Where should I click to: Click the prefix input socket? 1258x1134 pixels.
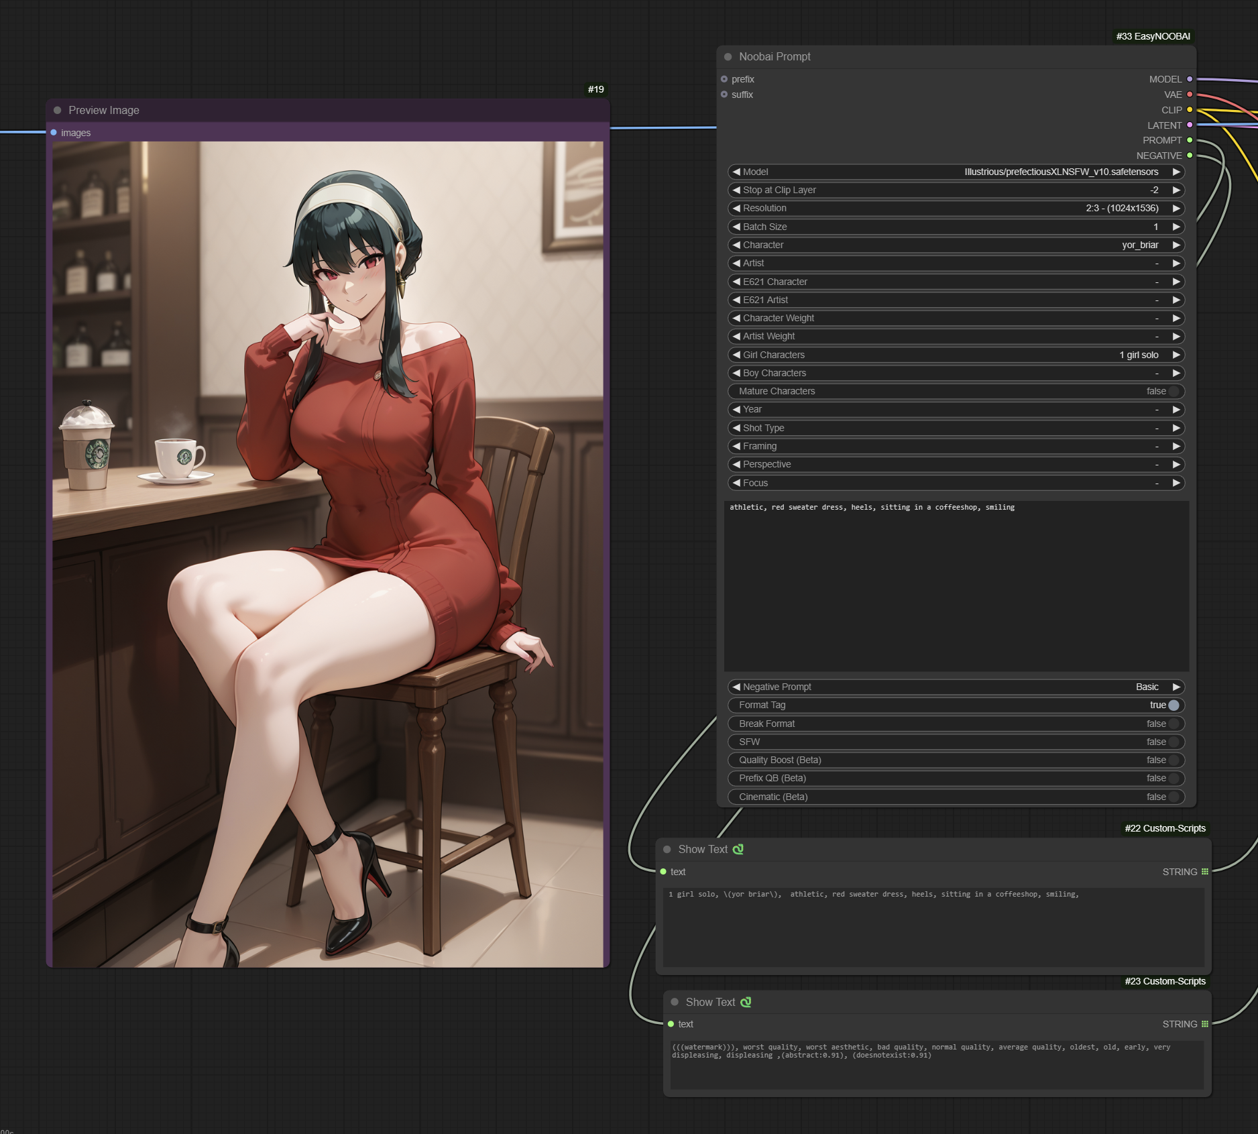(724, 79)
